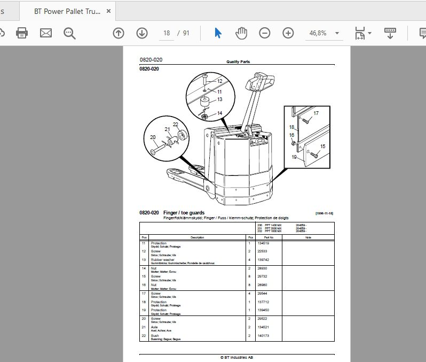Click the 0820-020 header text
This screenshot has width=426, height=362.
click(x=151, y=59)
